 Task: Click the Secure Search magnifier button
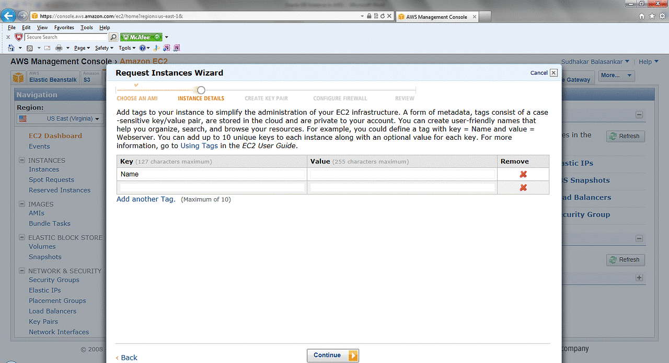click(x=113, y=37)
